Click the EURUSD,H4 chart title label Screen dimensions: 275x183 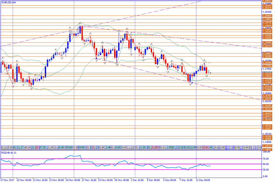(x=8, y=2)
